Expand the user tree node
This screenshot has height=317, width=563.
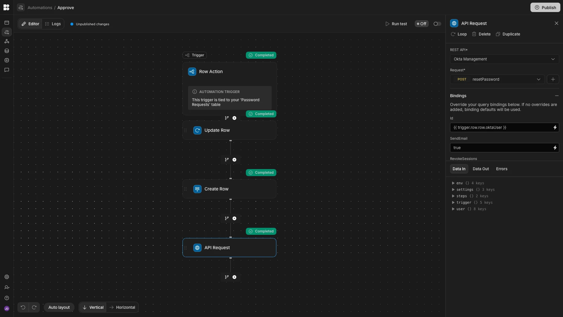click(x=453, y=209)
